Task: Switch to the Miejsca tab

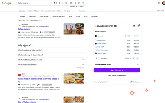Action: 37,11
